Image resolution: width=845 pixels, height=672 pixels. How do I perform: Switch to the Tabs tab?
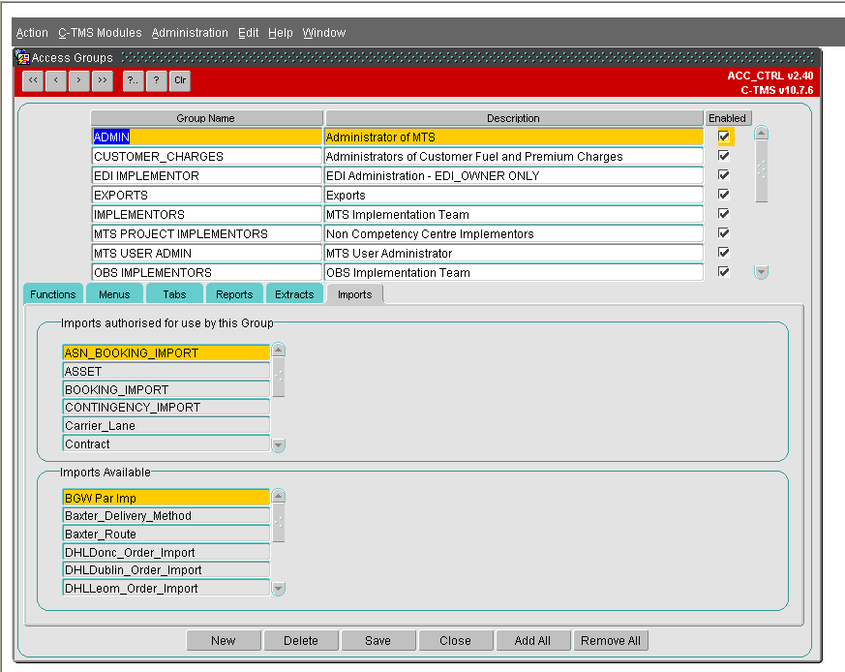174,294
